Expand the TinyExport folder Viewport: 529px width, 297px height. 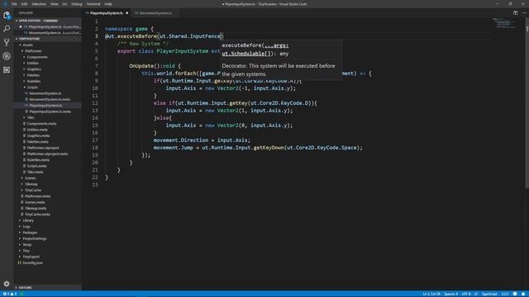click(31, 257)
